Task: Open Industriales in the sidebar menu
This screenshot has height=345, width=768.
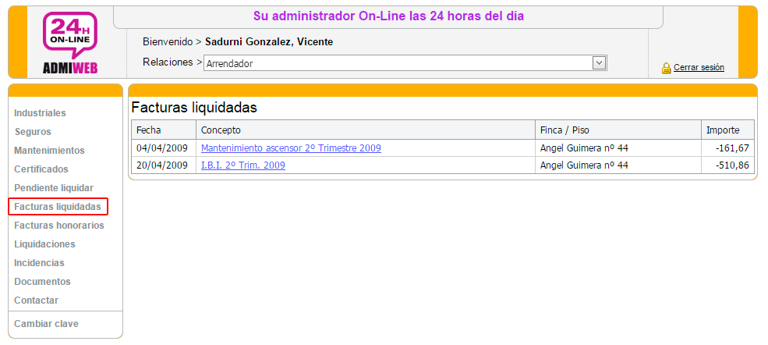Action: 40,113
